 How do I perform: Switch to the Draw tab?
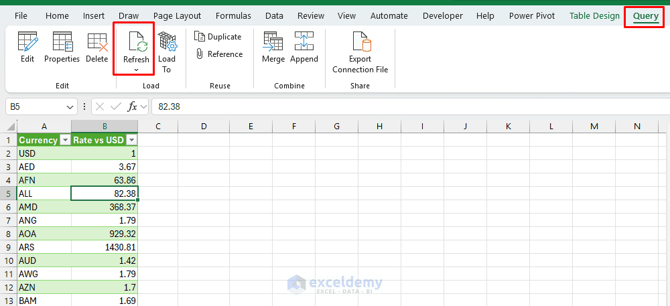tap(129, 16)
